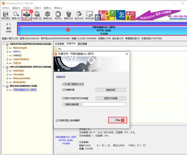The height and width of the screenshot is (155, 187).
Task: Expand the 分区(4) tree node
Action: point(7,63)
